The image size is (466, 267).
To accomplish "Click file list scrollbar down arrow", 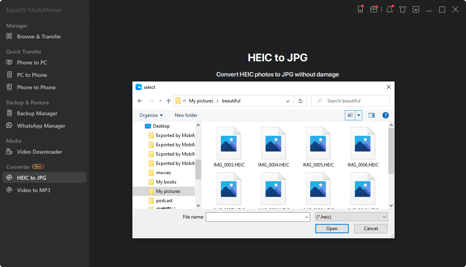I will coord(391,206).
